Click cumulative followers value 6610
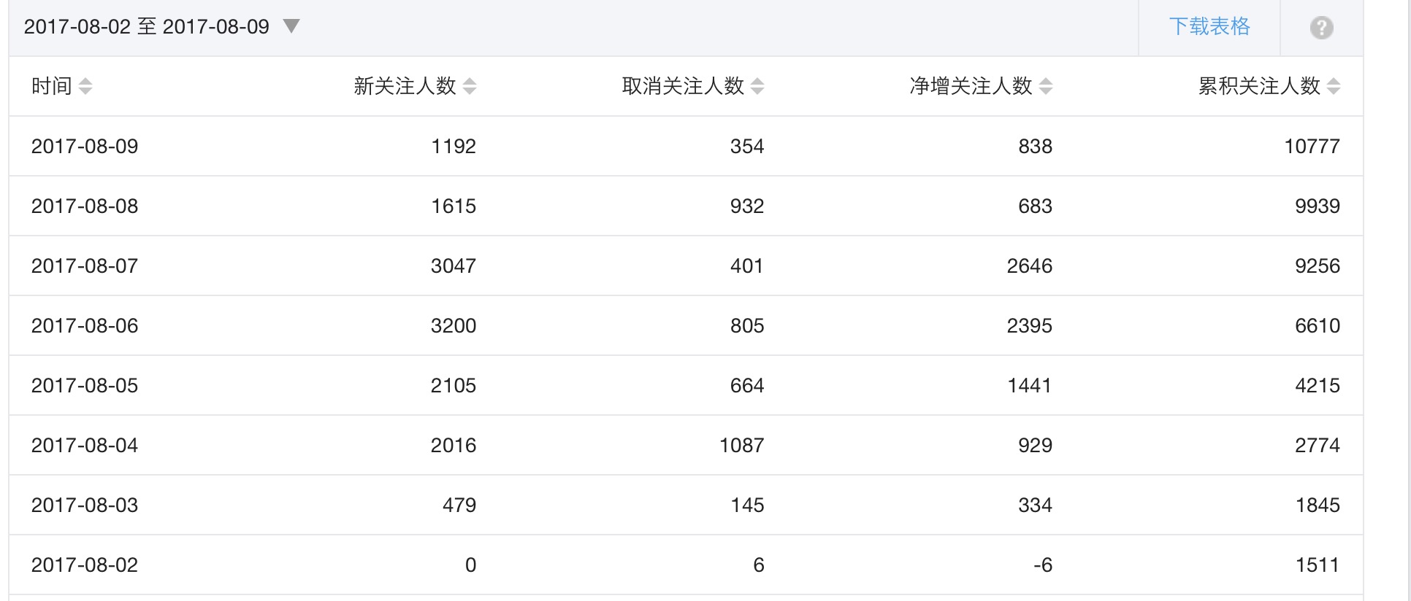Image resolution: width=1411 pixels, height=601 pixels. 1318,325
